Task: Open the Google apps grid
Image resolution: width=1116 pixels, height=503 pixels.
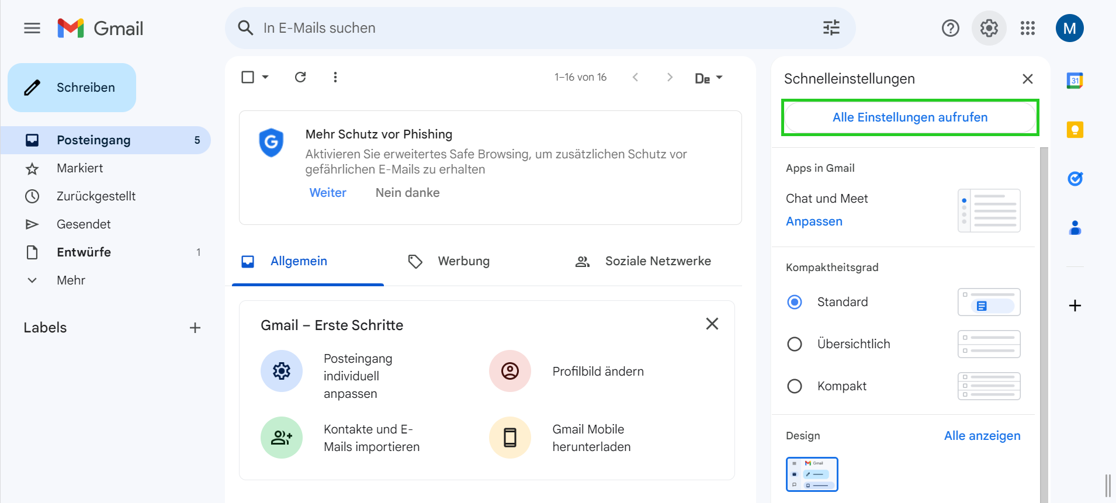Action: 1028,28
